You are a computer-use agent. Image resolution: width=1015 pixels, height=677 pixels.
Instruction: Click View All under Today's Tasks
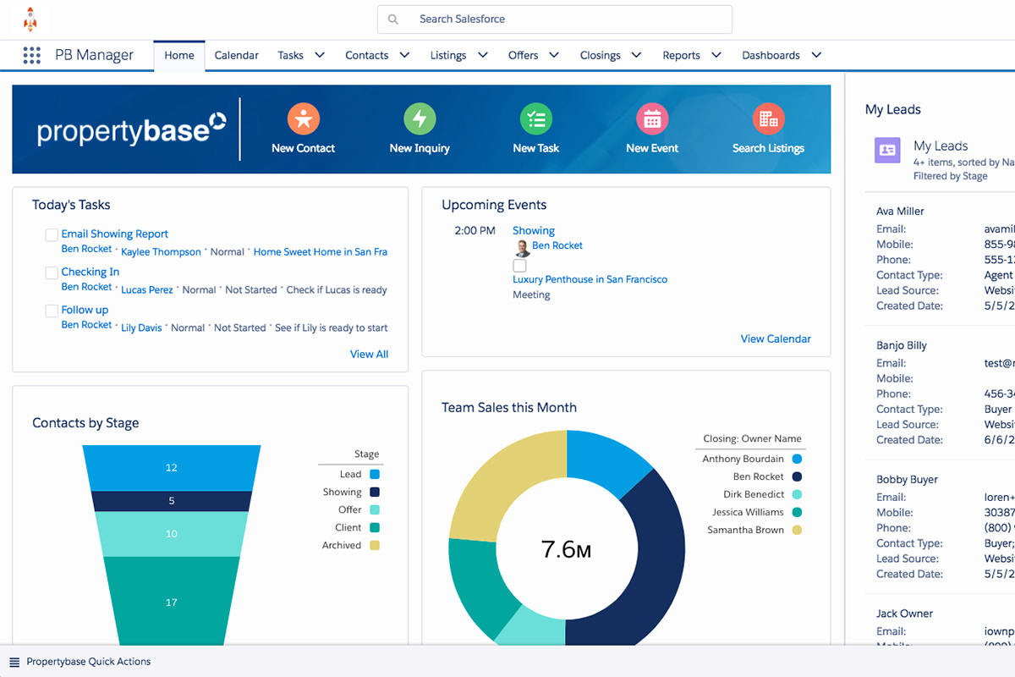pyautogui.click(x=369, y=354)
